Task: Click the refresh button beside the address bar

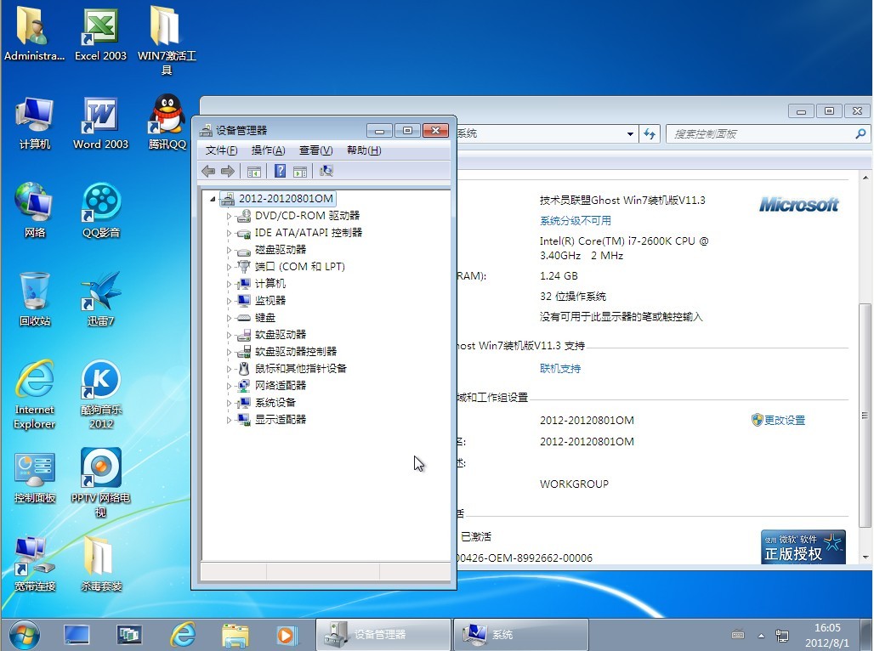Action: [x=650, y=133]
